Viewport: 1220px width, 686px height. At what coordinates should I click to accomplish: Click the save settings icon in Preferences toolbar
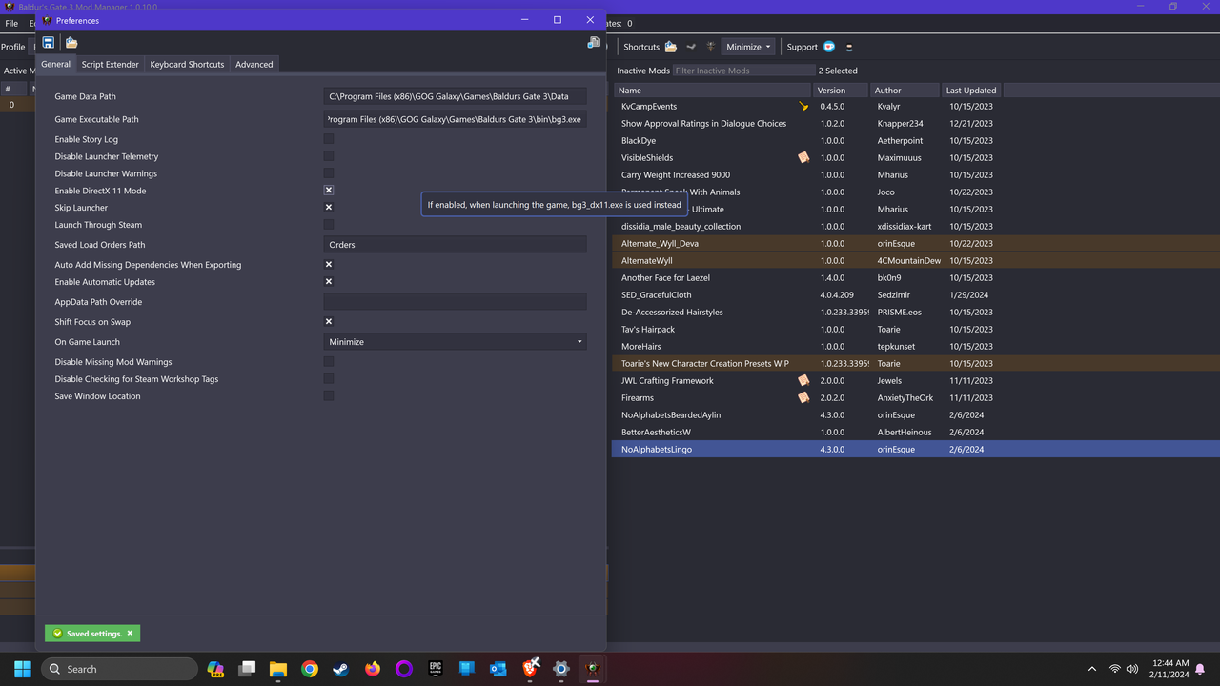click(x=48, y=42)
